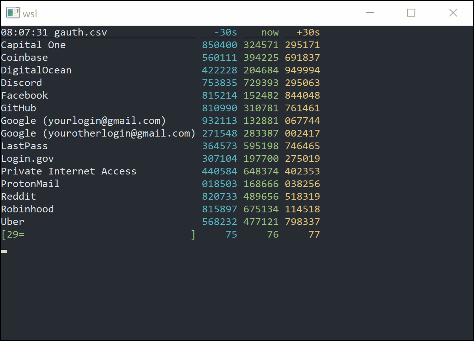This screenshot has height=341, width=474.
Task: Click the '[29=' countdown progress bar
Action: pos(99,234)
